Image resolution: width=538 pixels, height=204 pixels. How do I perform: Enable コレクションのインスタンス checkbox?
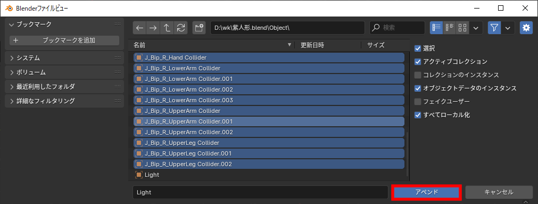coord(418,75)
